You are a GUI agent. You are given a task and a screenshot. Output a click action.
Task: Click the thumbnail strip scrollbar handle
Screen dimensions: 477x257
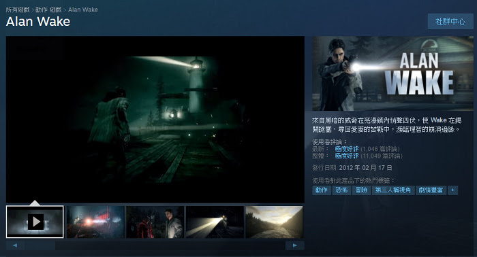40,245
